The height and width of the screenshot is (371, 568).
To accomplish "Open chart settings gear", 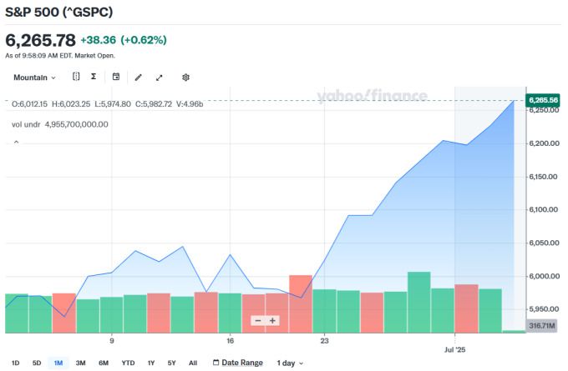I will (x=185, y=78).
